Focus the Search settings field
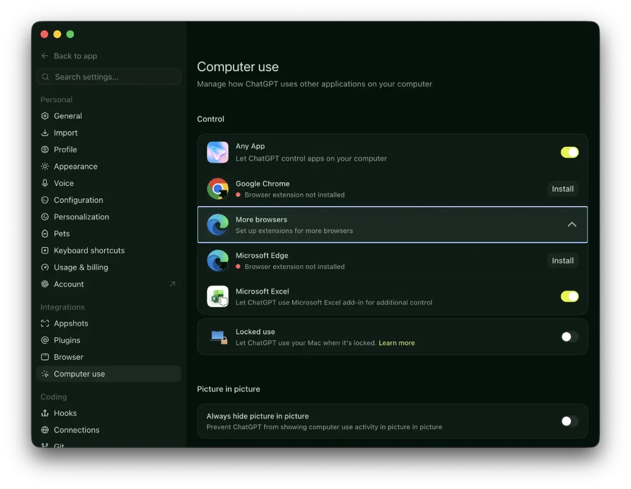 click(x=109, y=77)
